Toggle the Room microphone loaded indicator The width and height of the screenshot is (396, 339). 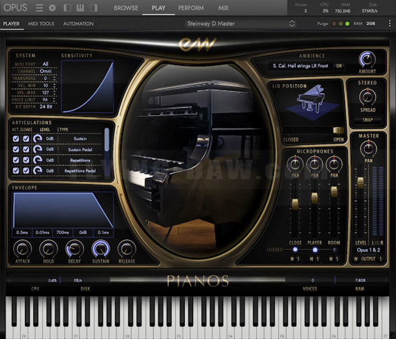point(334,250)
